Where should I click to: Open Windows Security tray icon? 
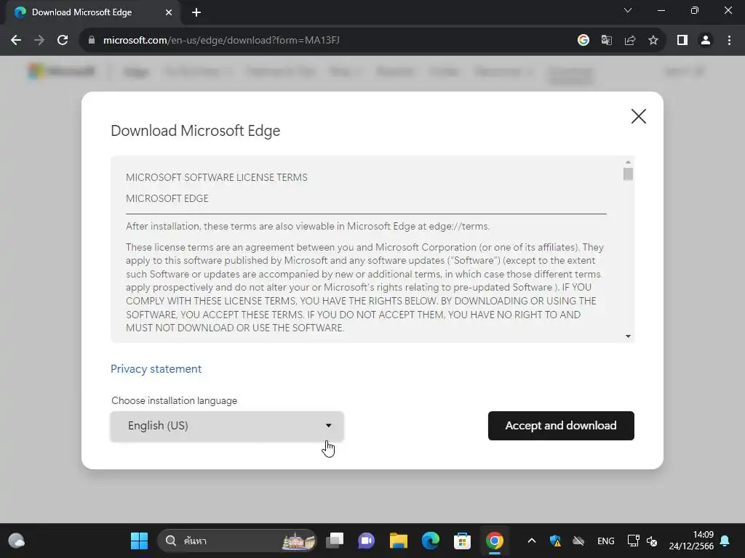click(x=555, y=541)
